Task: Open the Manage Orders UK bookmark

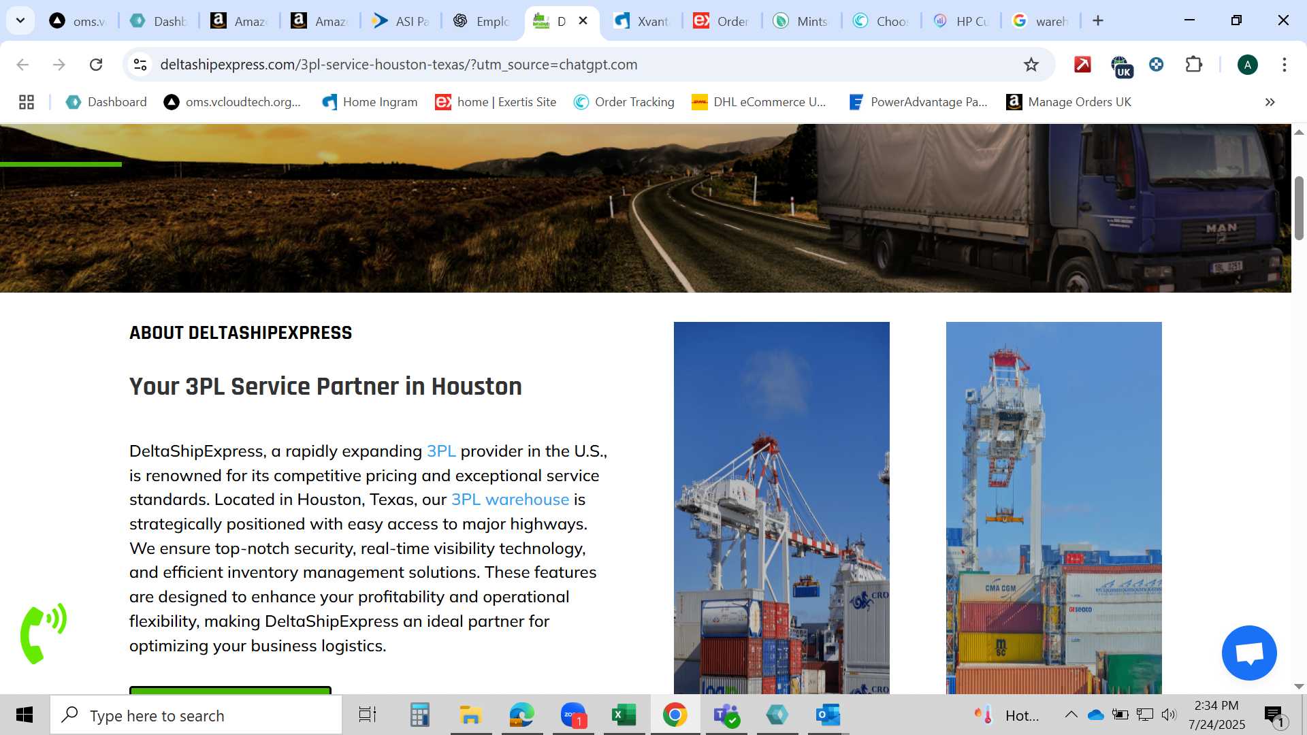Action: [1069, 102]
